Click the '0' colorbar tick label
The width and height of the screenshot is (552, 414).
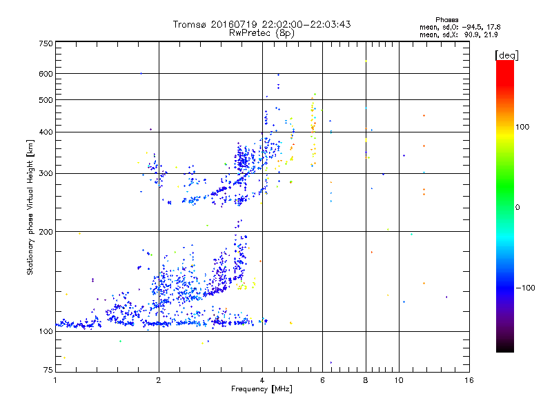coord(517,208)
